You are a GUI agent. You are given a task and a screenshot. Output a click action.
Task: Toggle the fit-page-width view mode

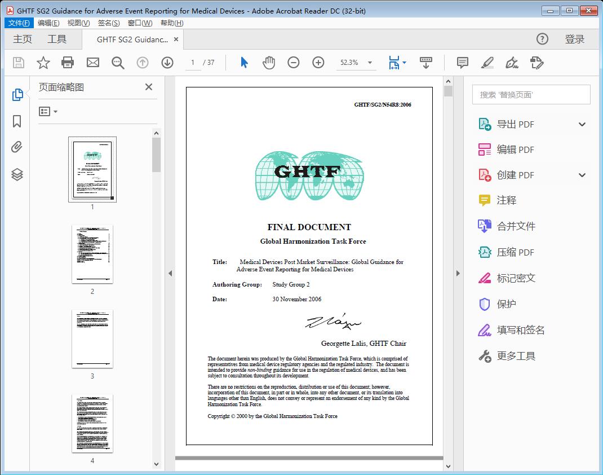pyautogui.click(x=394, y=63)
